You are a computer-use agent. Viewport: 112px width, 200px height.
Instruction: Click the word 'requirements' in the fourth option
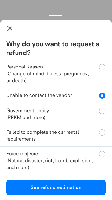pyautogui.click(x=21, y=139)
